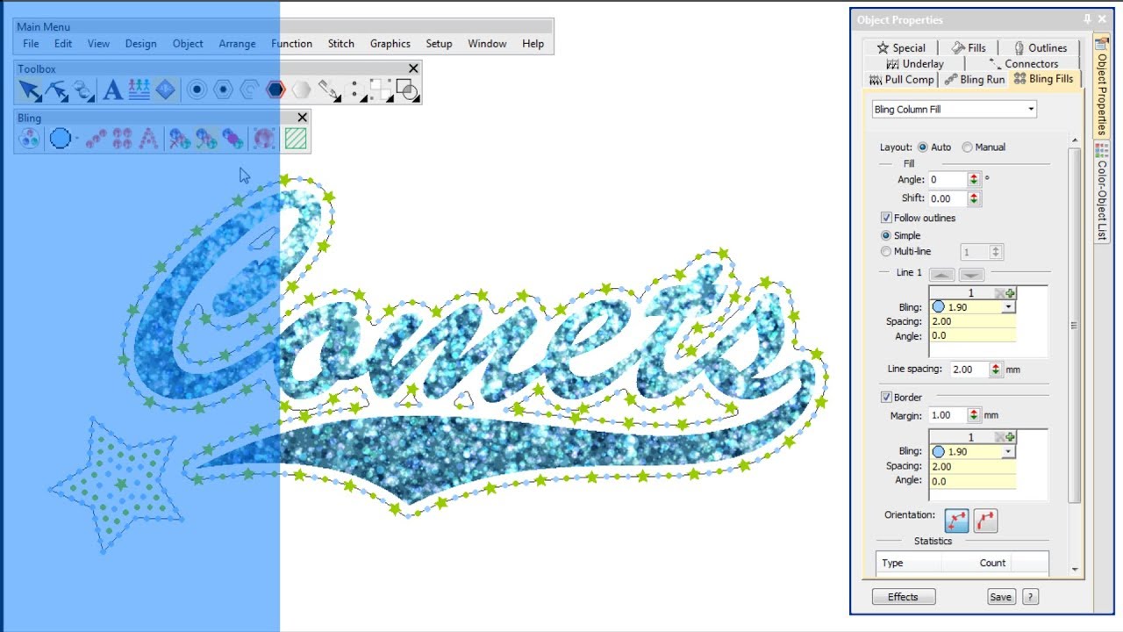Click the Margin 1.00 input field
Screen dimensions: 1123x632
tap(948, 415)
